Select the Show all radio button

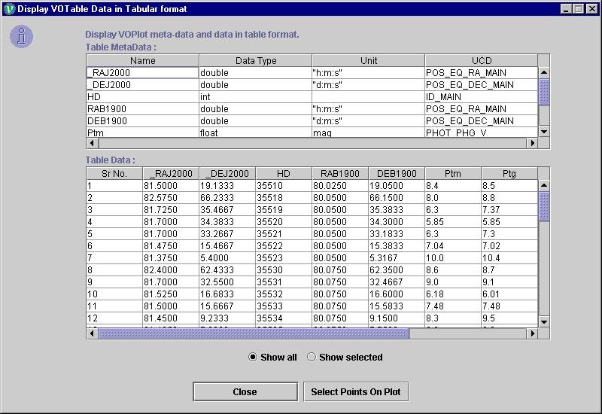tap(253, 358)
